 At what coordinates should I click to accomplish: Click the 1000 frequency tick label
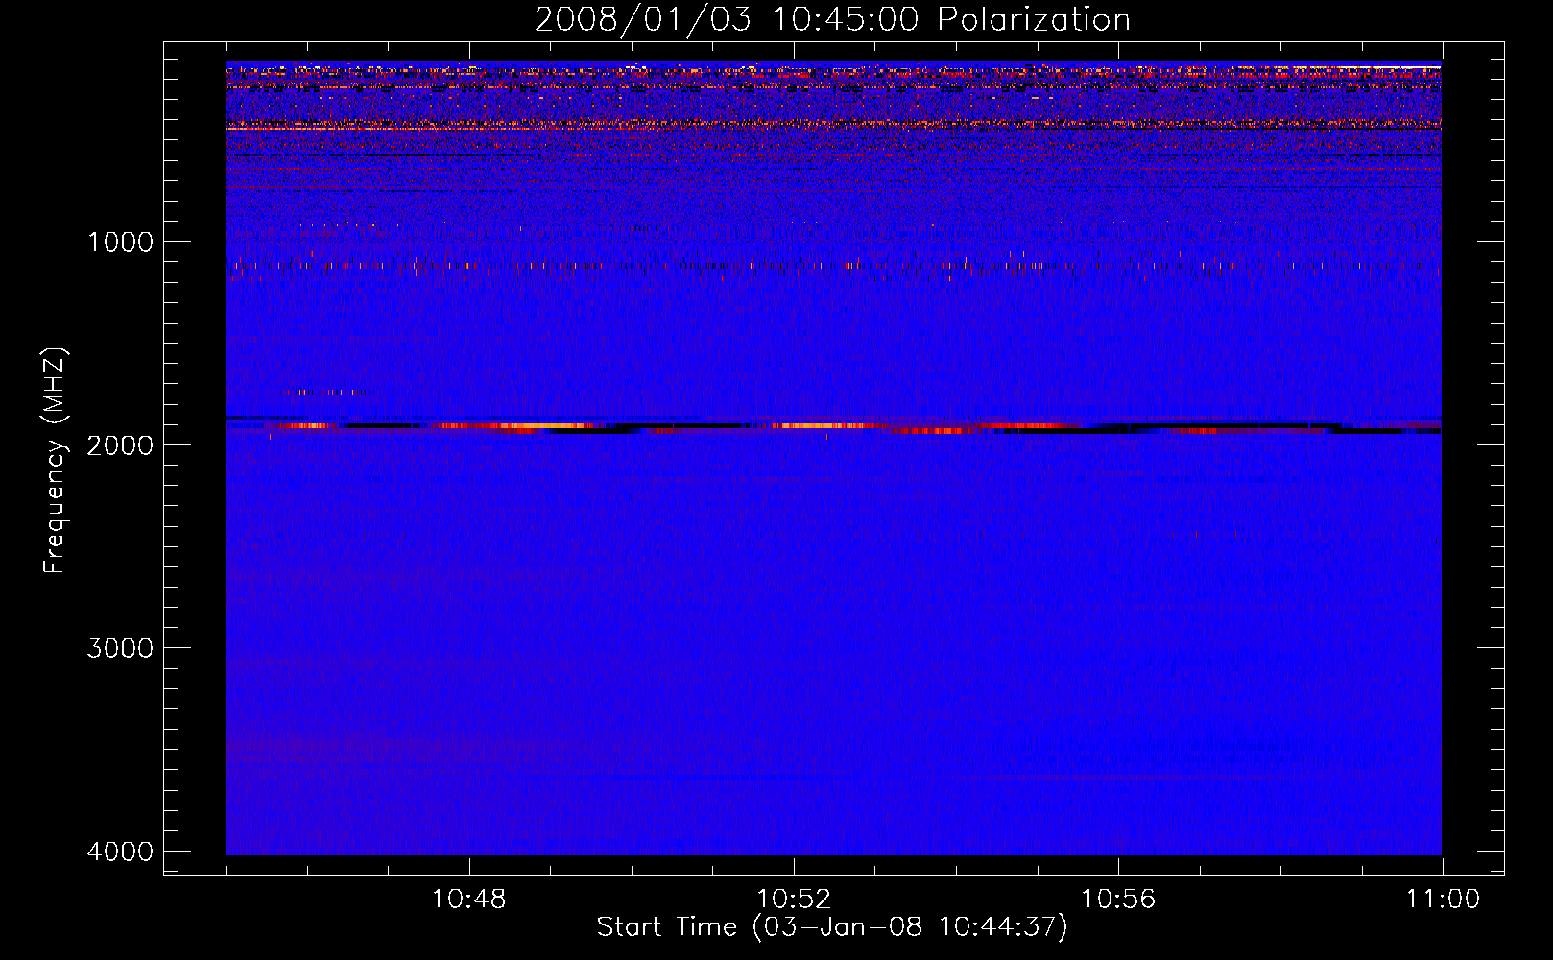tap(120, 242)
